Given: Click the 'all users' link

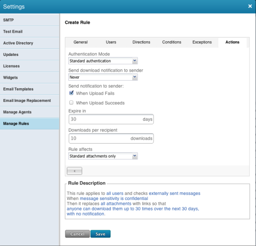Looking at the screenshot, I should pos(115,193).
